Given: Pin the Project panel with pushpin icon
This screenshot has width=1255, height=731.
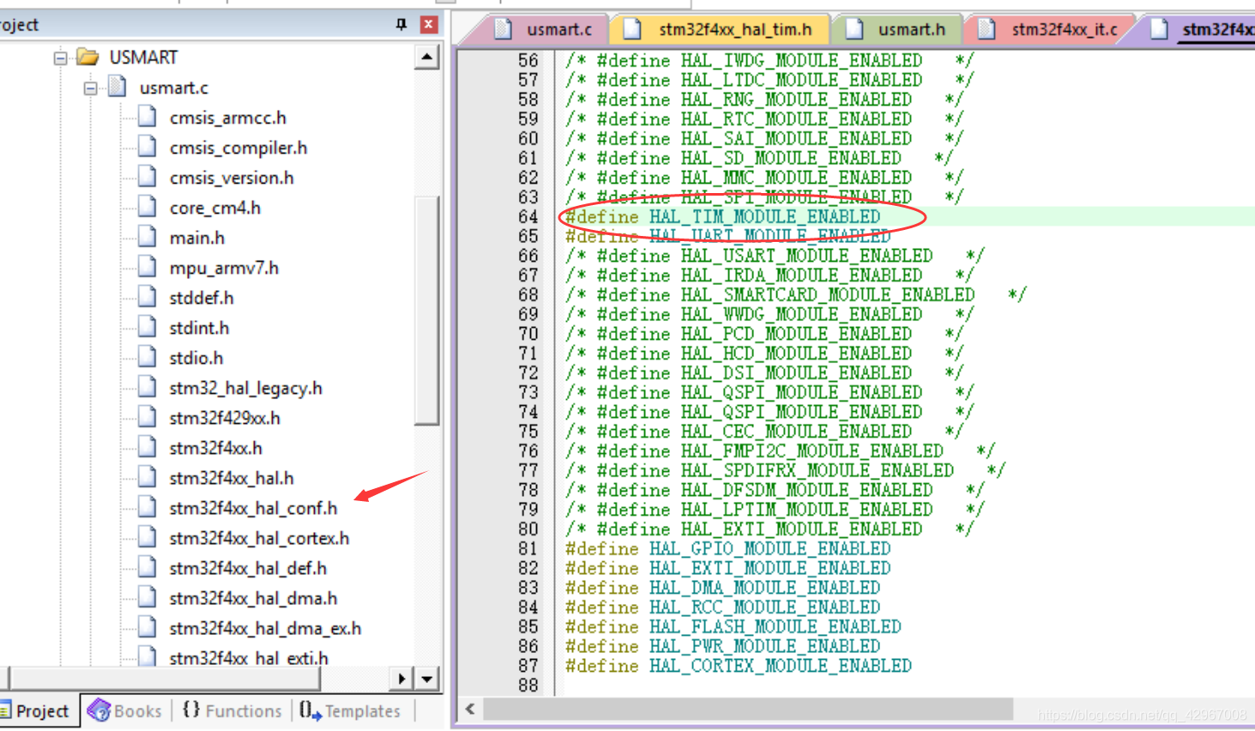Looking at the screenshot, I should point(401,24).
